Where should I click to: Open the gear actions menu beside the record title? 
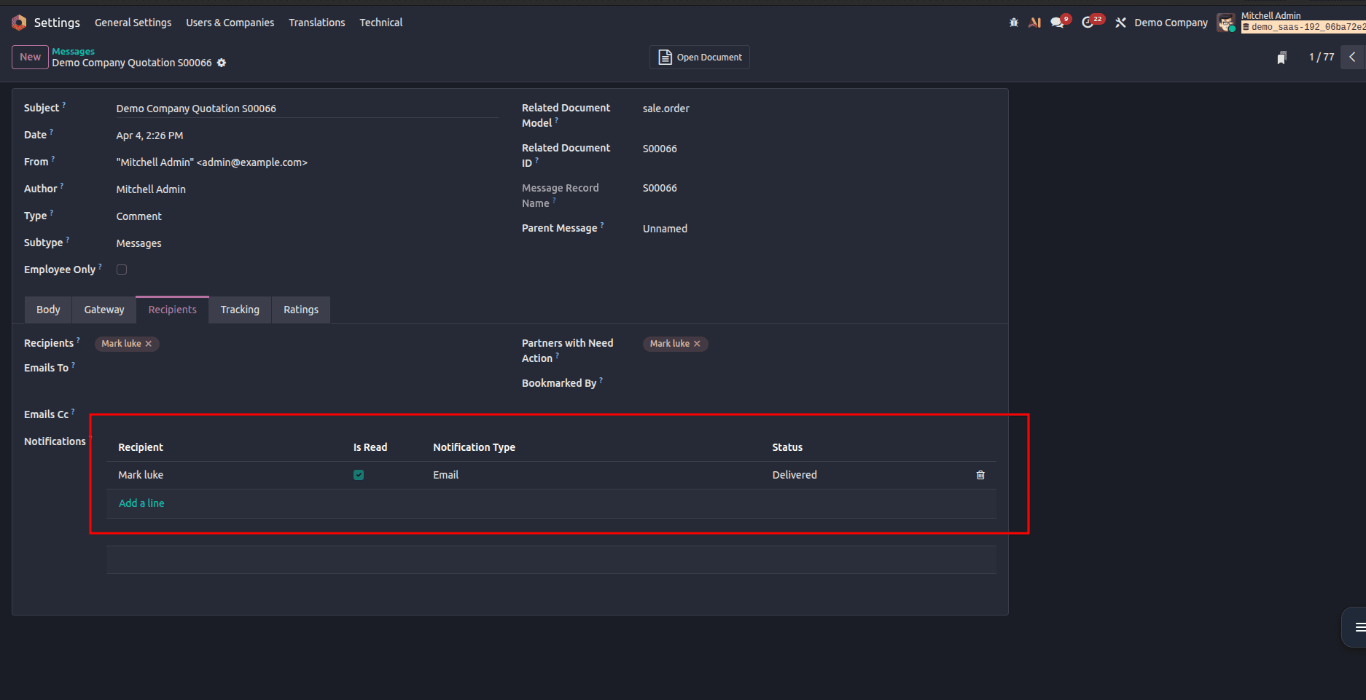[x=222, y=63]
